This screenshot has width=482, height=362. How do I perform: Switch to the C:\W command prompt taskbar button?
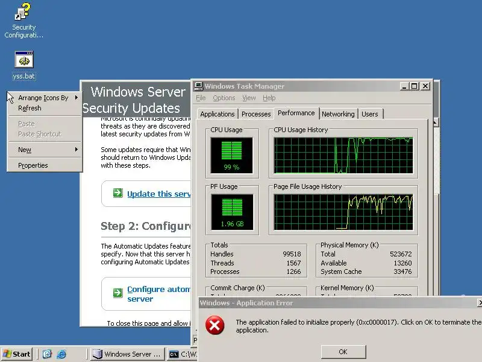[182, 354]
